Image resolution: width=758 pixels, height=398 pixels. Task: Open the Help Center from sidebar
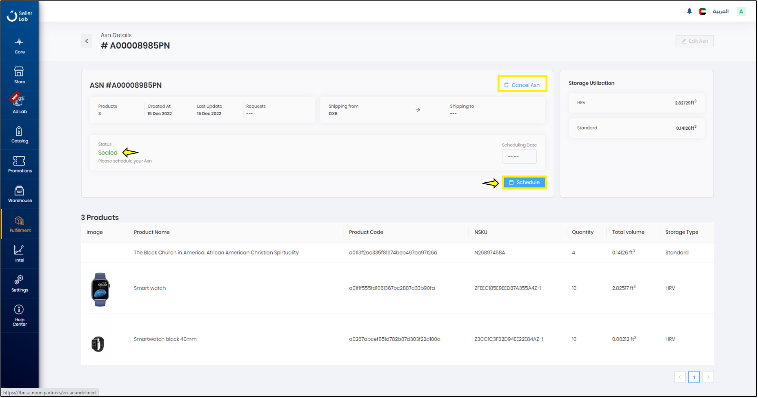19,314
